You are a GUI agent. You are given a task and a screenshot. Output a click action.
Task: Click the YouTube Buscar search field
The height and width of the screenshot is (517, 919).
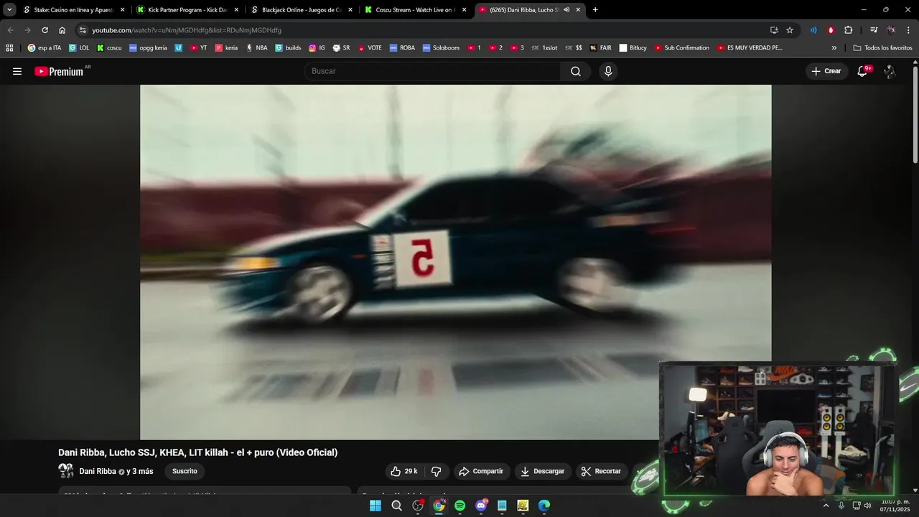click(x=434, y=71)
